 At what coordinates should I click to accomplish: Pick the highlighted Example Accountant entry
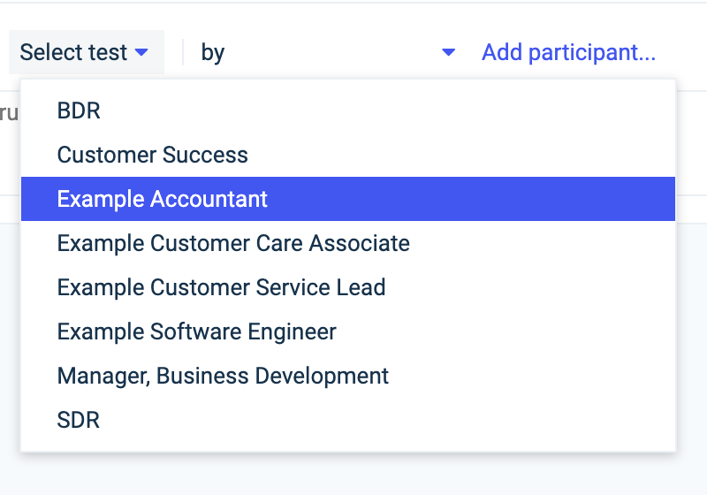[163, 199]
